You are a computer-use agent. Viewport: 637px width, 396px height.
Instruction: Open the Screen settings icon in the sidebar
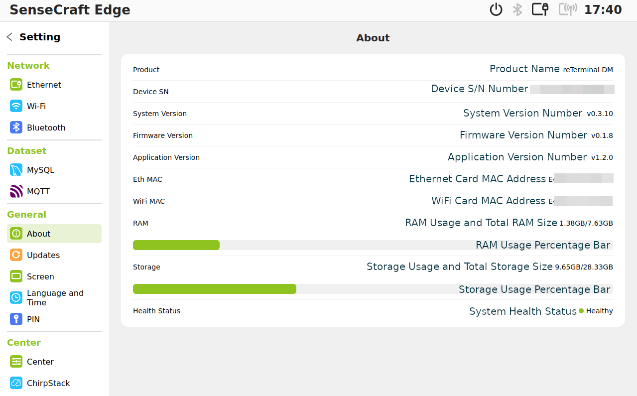[16, 276]
